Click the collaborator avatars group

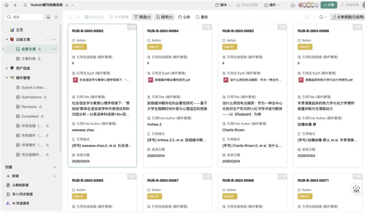308,5
